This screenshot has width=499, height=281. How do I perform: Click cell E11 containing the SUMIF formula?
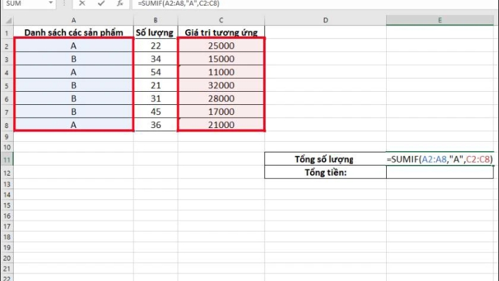click(x=440, y=160)
